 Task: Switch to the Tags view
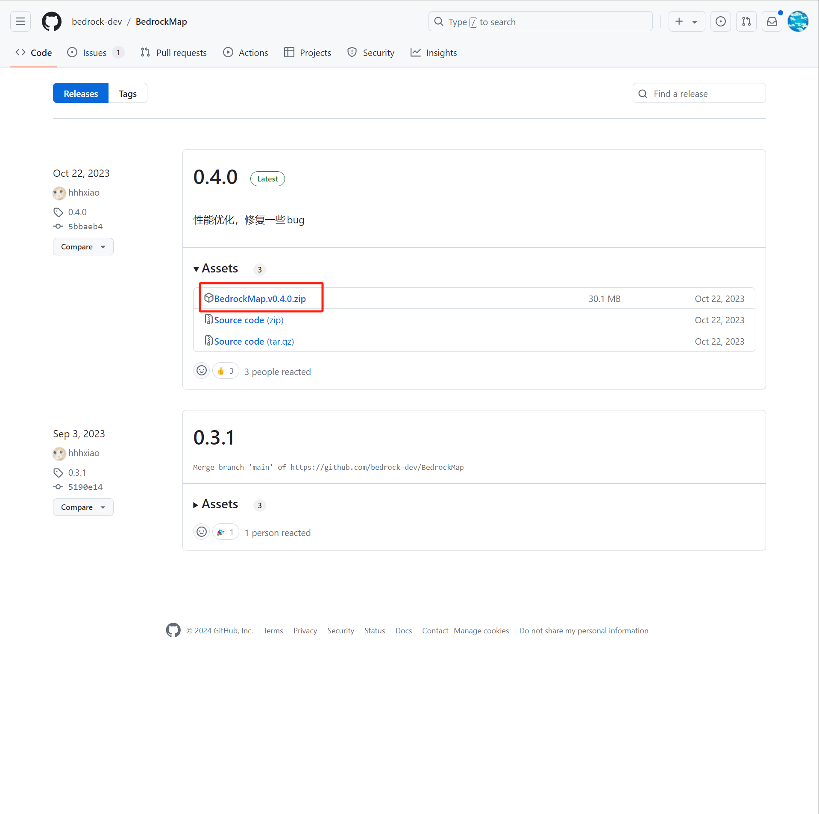click(x=128, y=93)
